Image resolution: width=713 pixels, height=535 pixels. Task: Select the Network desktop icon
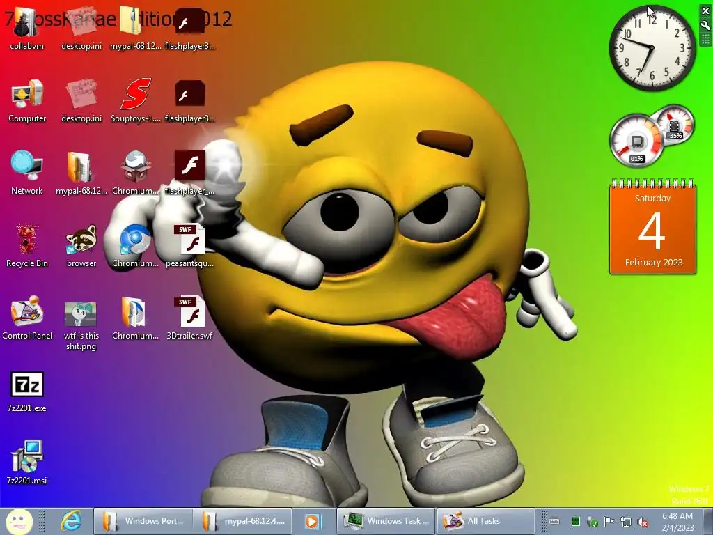click(x=27, y=173)
